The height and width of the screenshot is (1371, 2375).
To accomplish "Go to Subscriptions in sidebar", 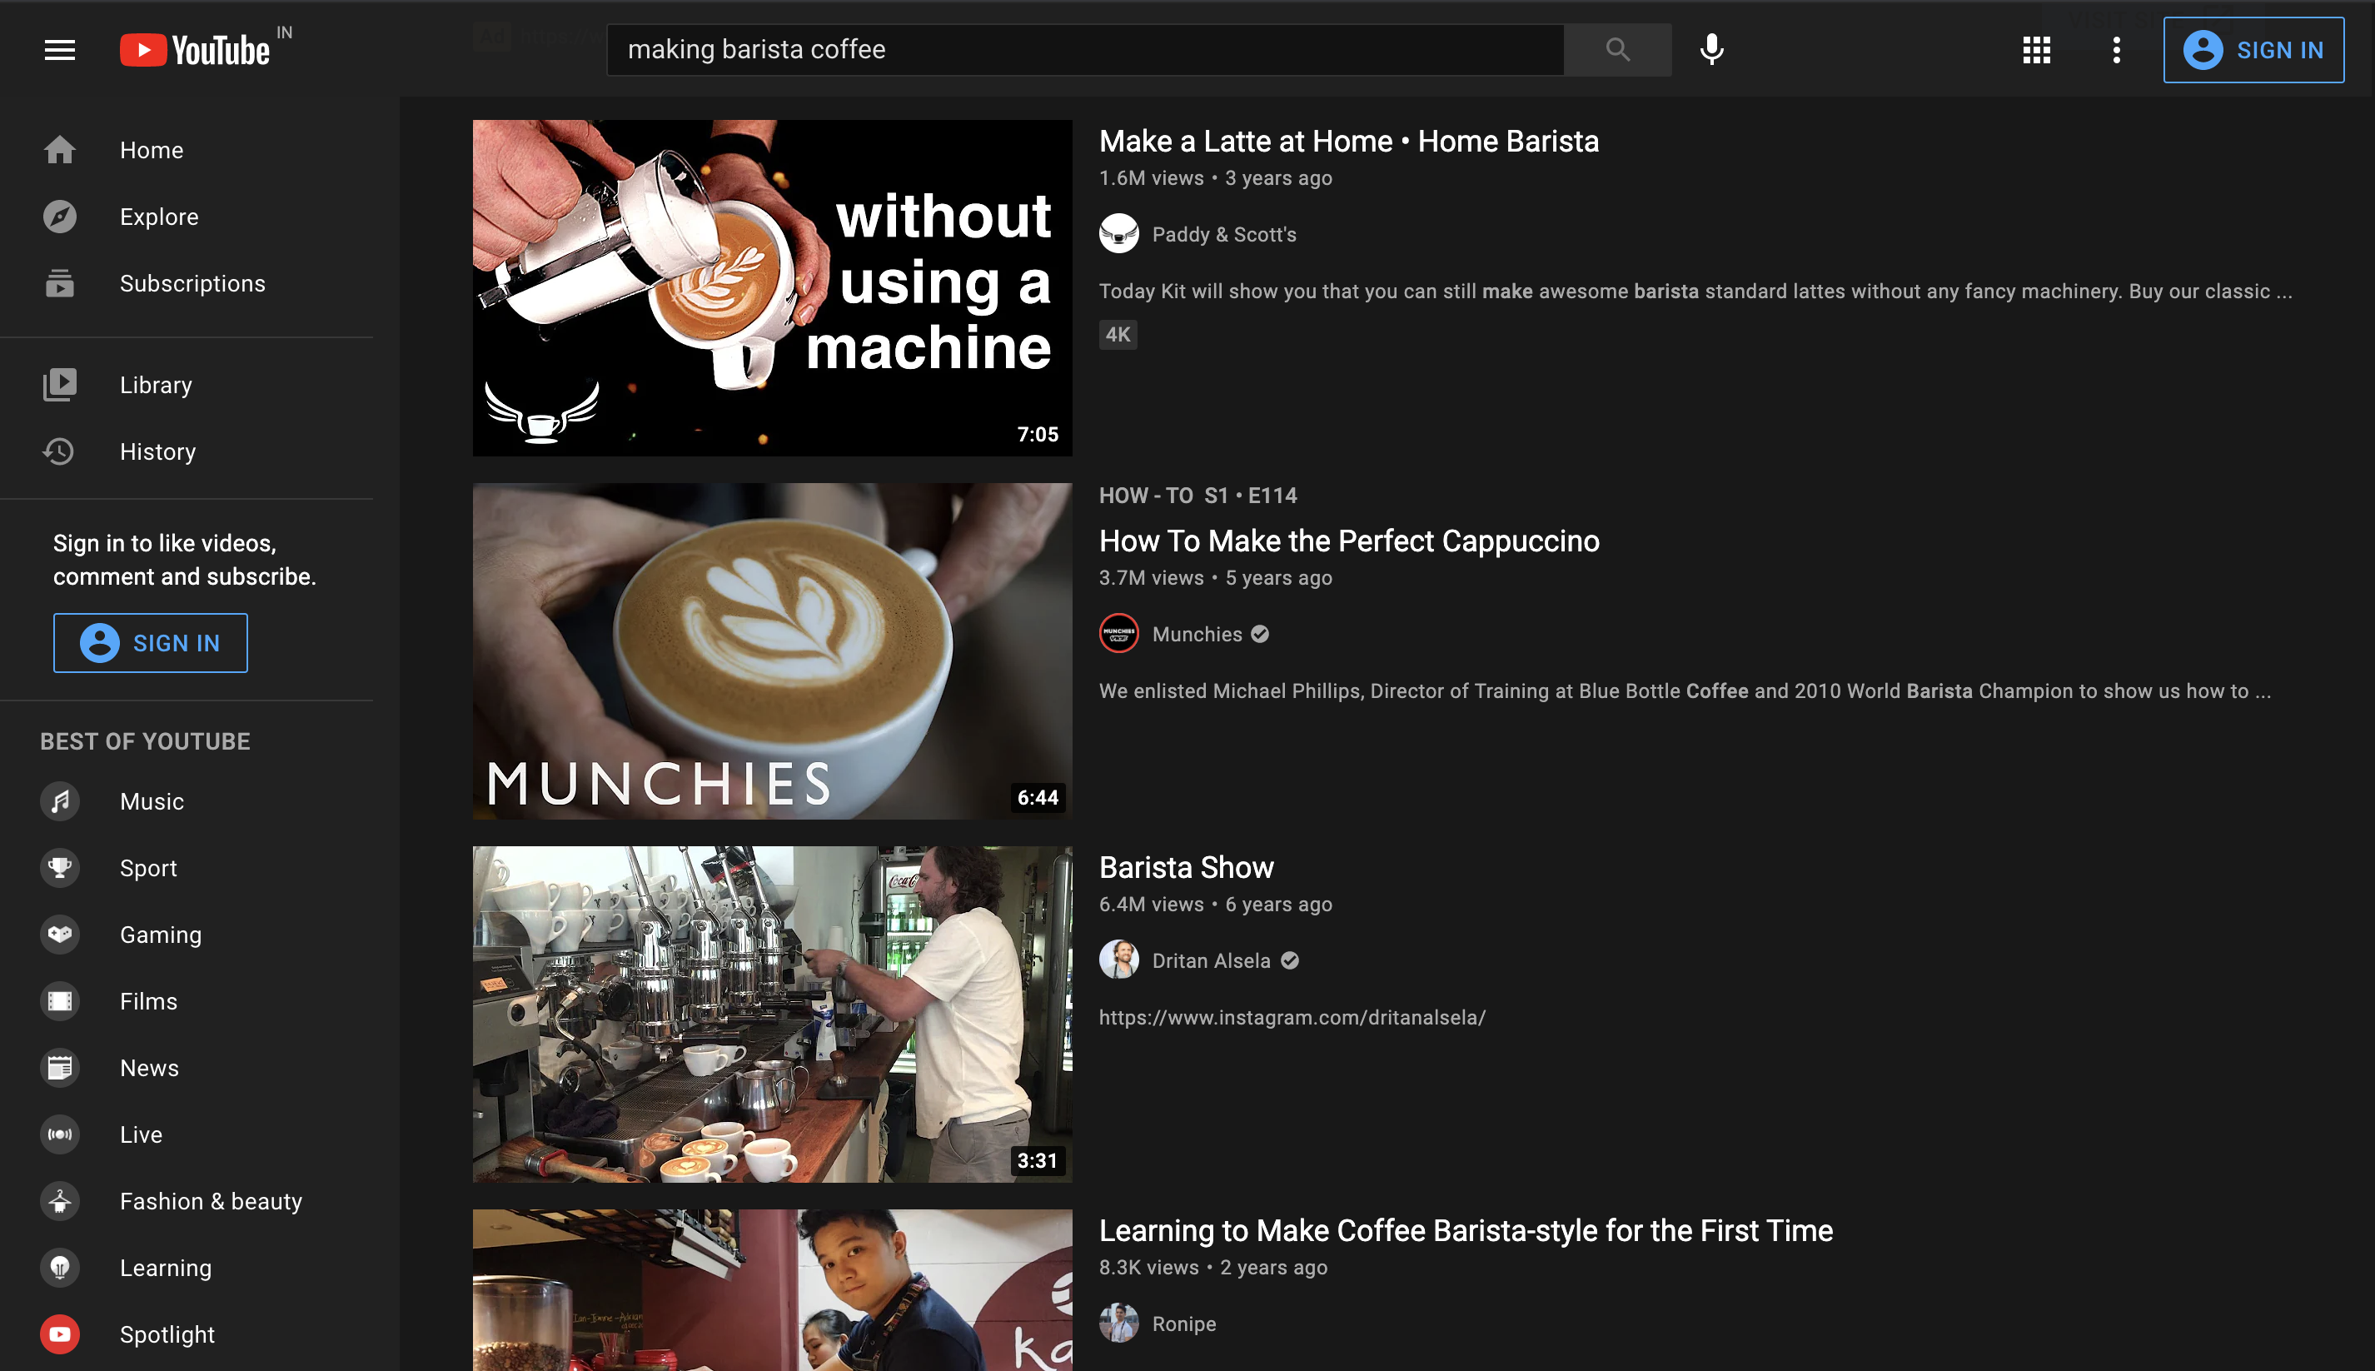I will coord(192,283).
